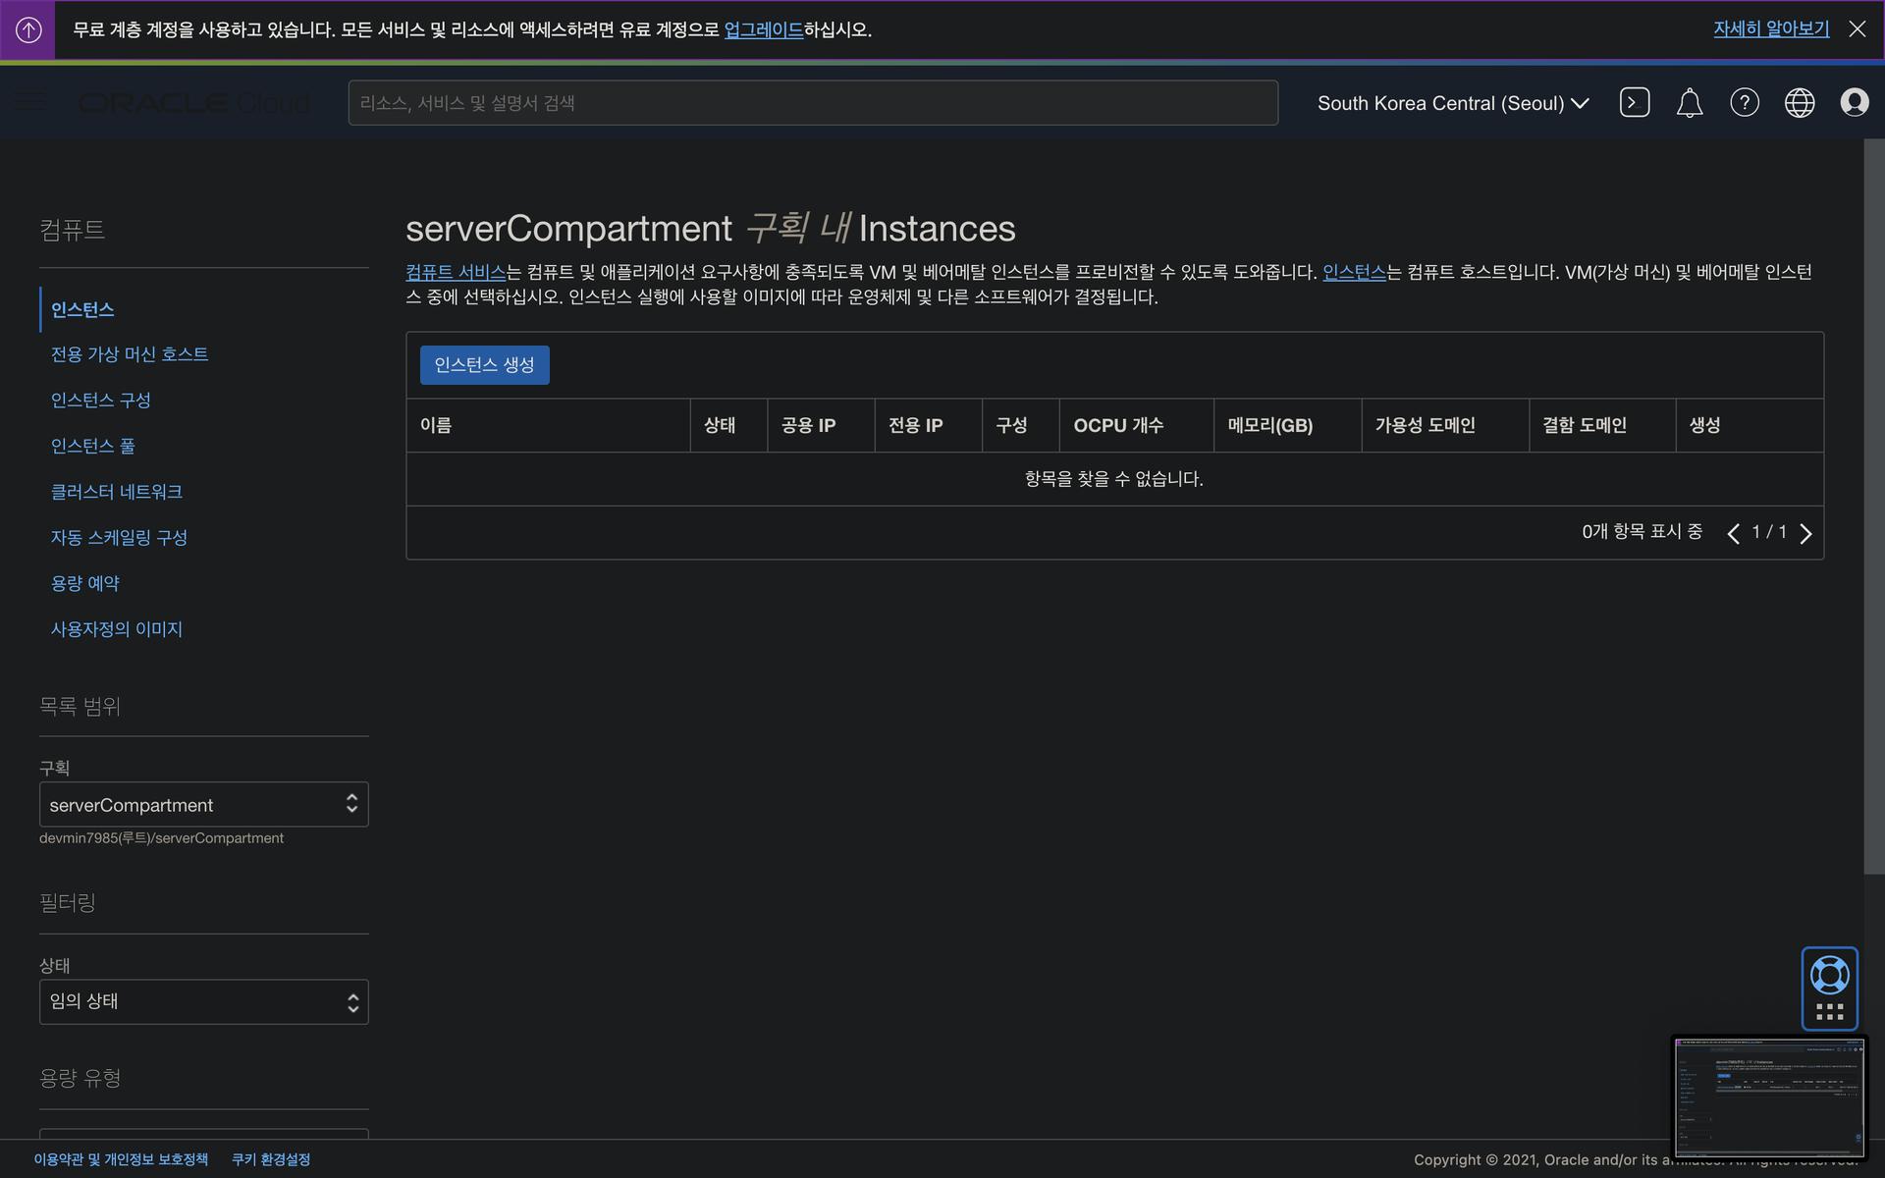Open the lifebuoy support widget
The height and width of the screenshot is (1178, 1885).
pos(1829,977)
